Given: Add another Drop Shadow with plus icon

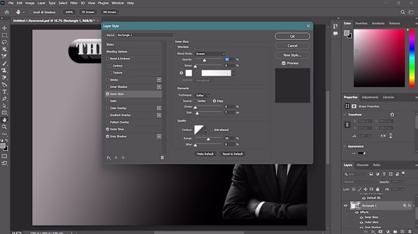Looking at the screenshot, I should 159,136.
